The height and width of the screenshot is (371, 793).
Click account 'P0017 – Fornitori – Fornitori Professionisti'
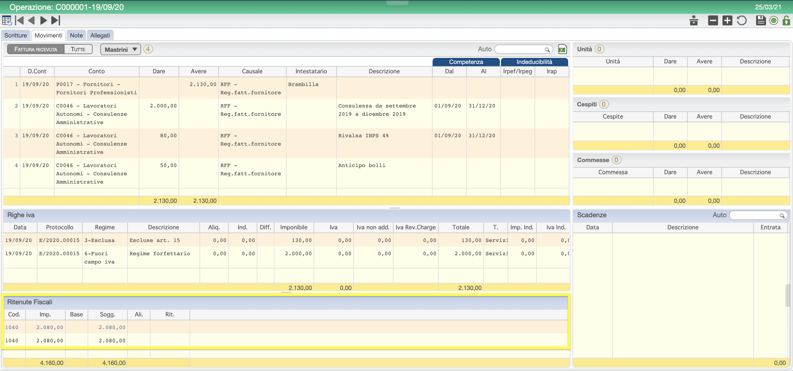[x=96, y=88]
